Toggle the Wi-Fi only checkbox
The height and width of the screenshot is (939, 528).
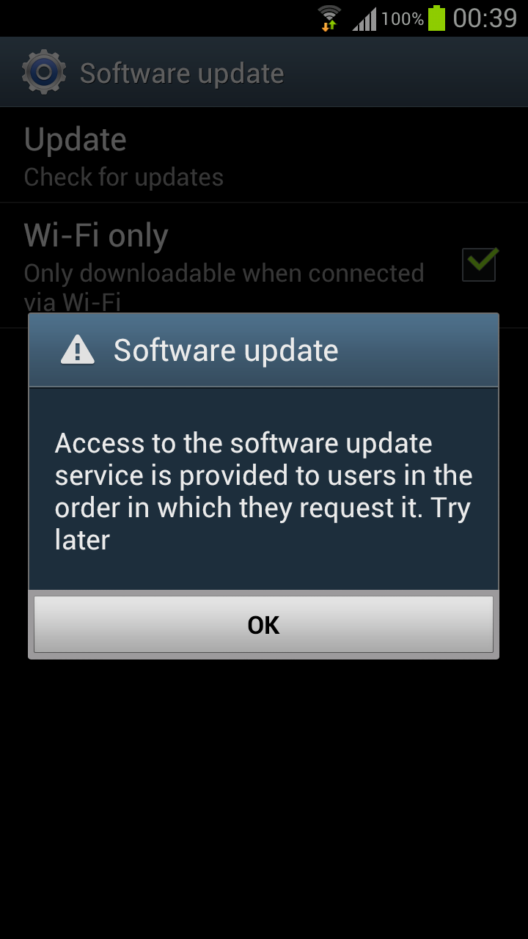pos(480,264)
